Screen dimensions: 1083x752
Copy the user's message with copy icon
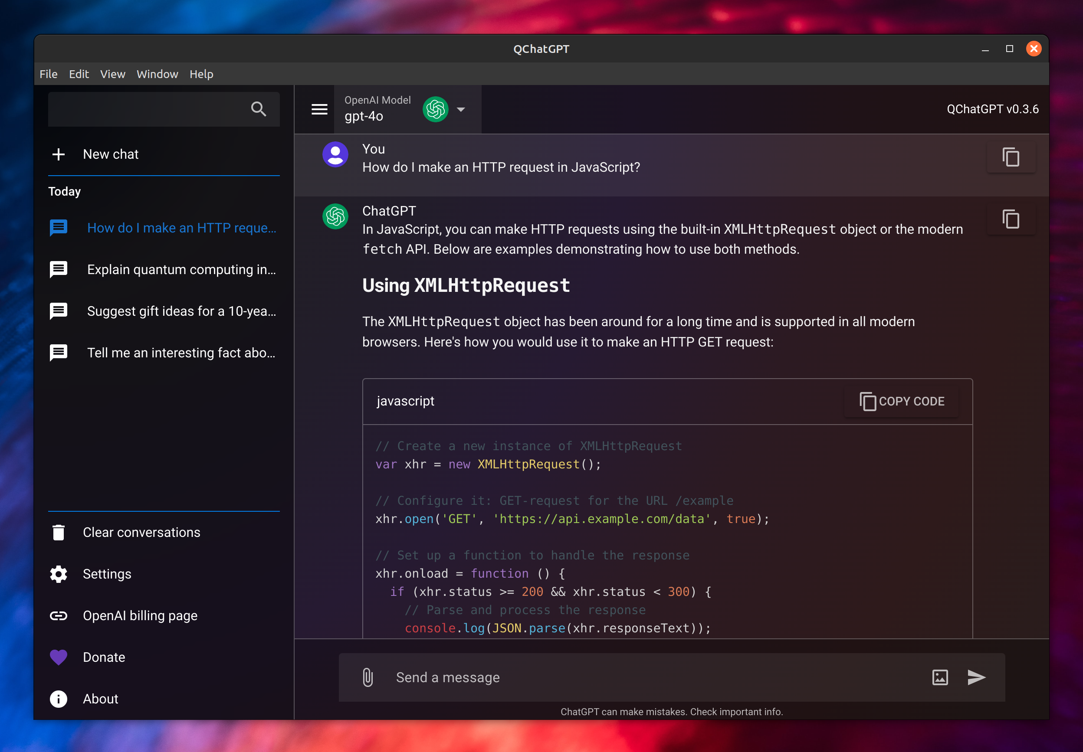click(x=1011, y=157)
